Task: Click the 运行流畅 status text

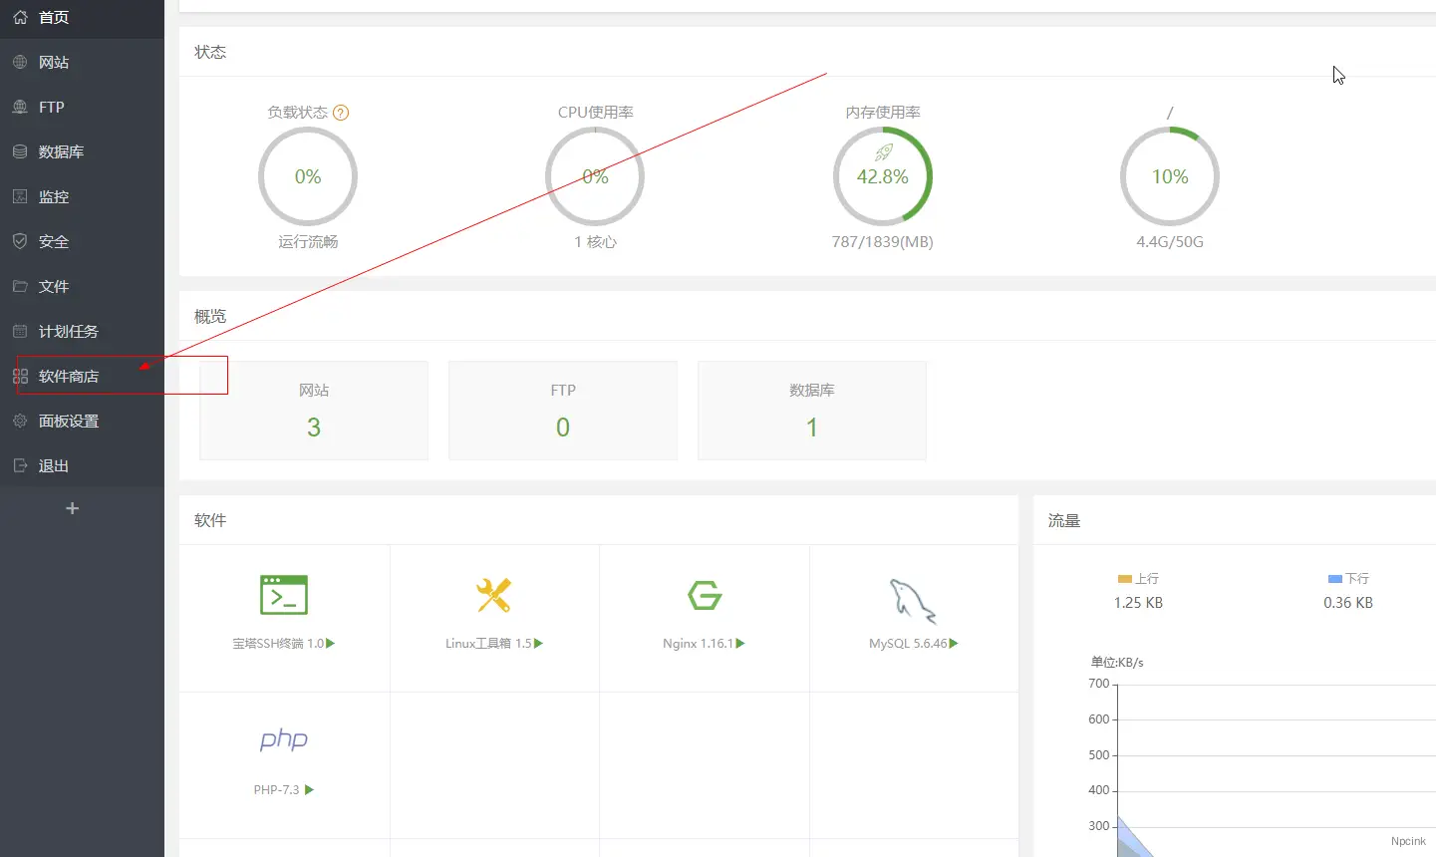Action: (x=308, y=242)
